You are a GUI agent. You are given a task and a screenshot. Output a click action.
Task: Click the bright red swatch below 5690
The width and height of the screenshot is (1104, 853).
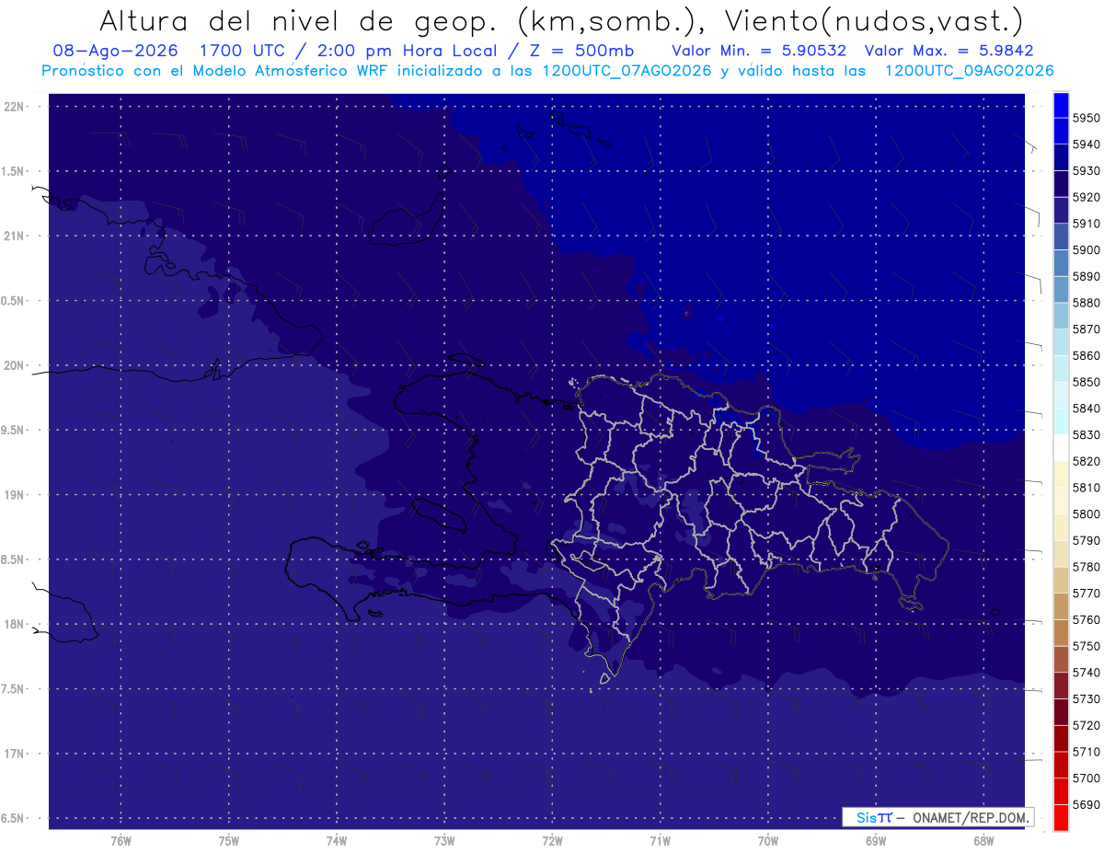click(x=1061, y=817)
